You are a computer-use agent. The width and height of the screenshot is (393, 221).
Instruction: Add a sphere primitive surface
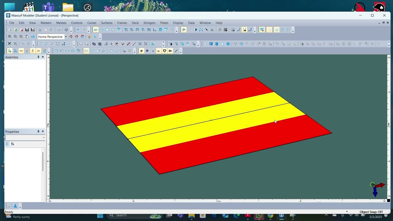(x=228, y=44)
